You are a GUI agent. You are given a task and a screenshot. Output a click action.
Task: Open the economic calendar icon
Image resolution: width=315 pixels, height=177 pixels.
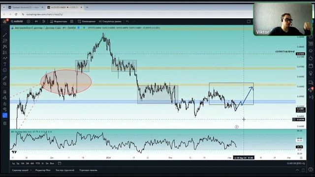coord(311,66)
